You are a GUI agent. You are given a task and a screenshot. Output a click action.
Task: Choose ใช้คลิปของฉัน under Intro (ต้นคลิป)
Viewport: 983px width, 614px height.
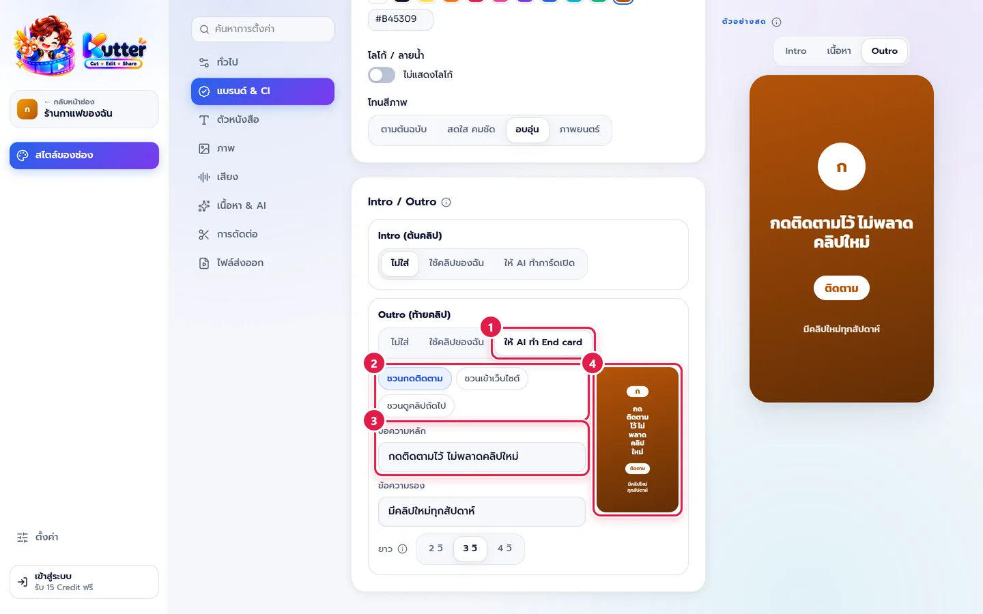(457, 263)
